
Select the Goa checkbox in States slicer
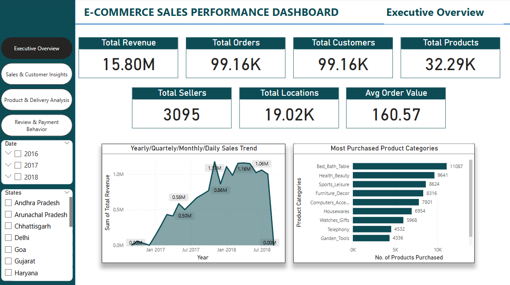coord(7,249)
